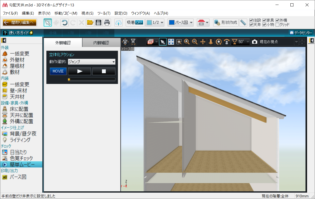Open the 1/2 grid size dropdown
The width and height of the screenshot is (315, 199).
tap(155, 23)
